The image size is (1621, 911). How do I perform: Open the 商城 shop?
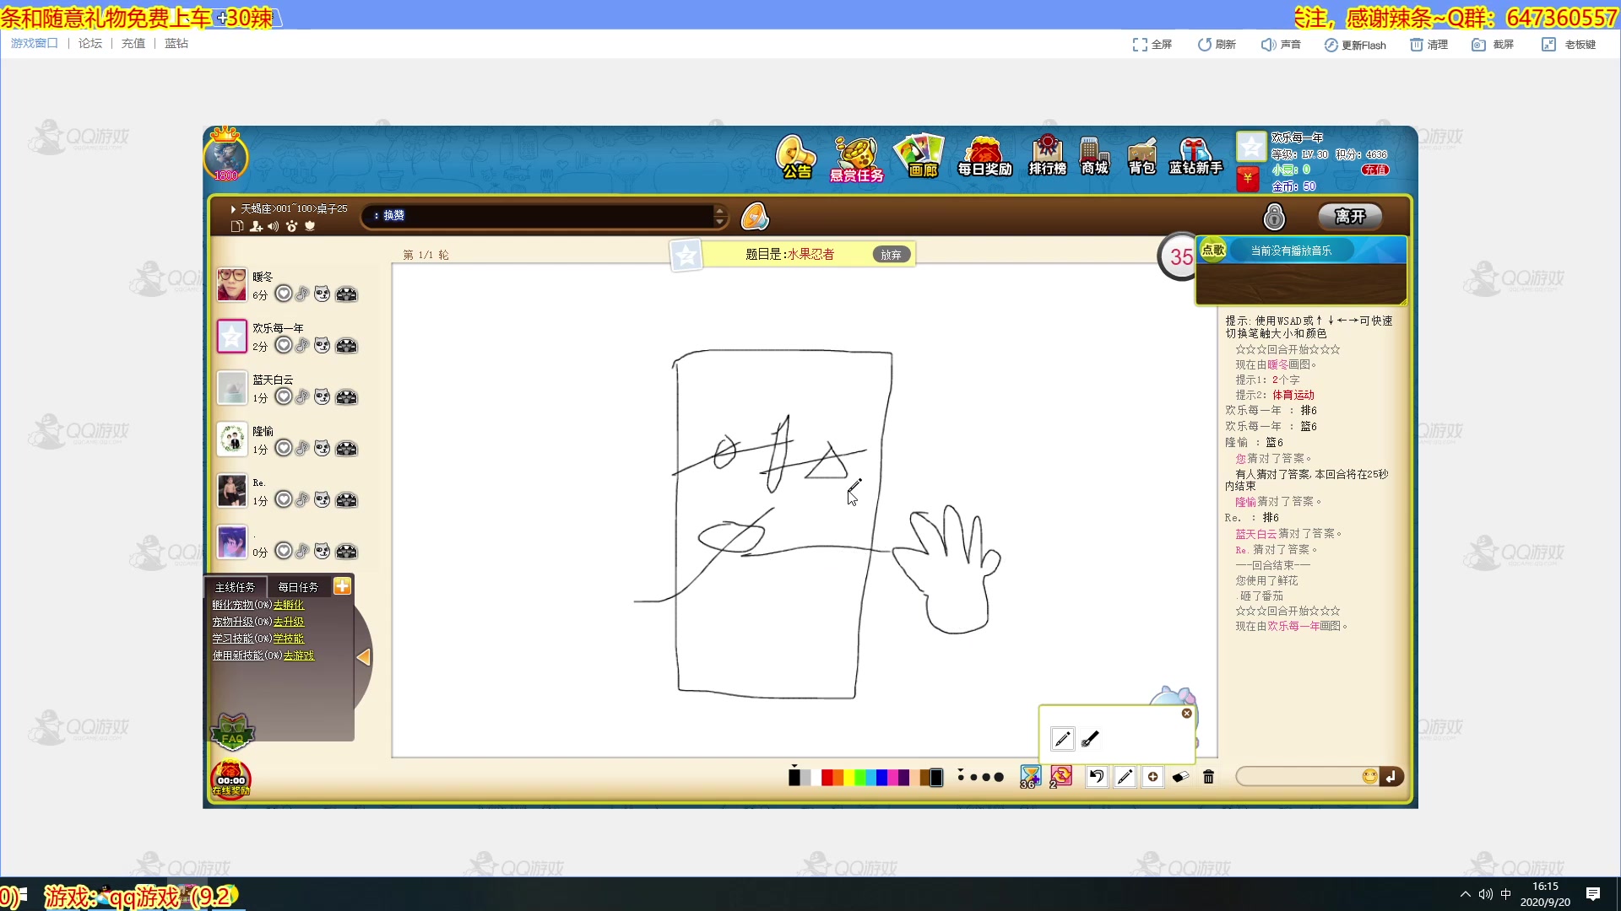(1094, 156)
